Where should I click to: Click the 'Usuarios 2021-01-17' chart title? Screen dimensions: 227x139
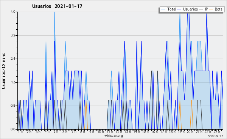(57, 6)
